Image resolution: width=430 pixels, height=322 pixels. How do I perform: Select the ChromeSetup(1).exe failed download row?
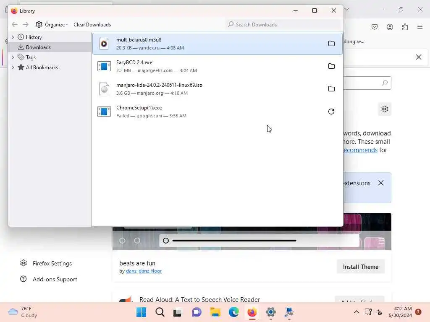218,112
